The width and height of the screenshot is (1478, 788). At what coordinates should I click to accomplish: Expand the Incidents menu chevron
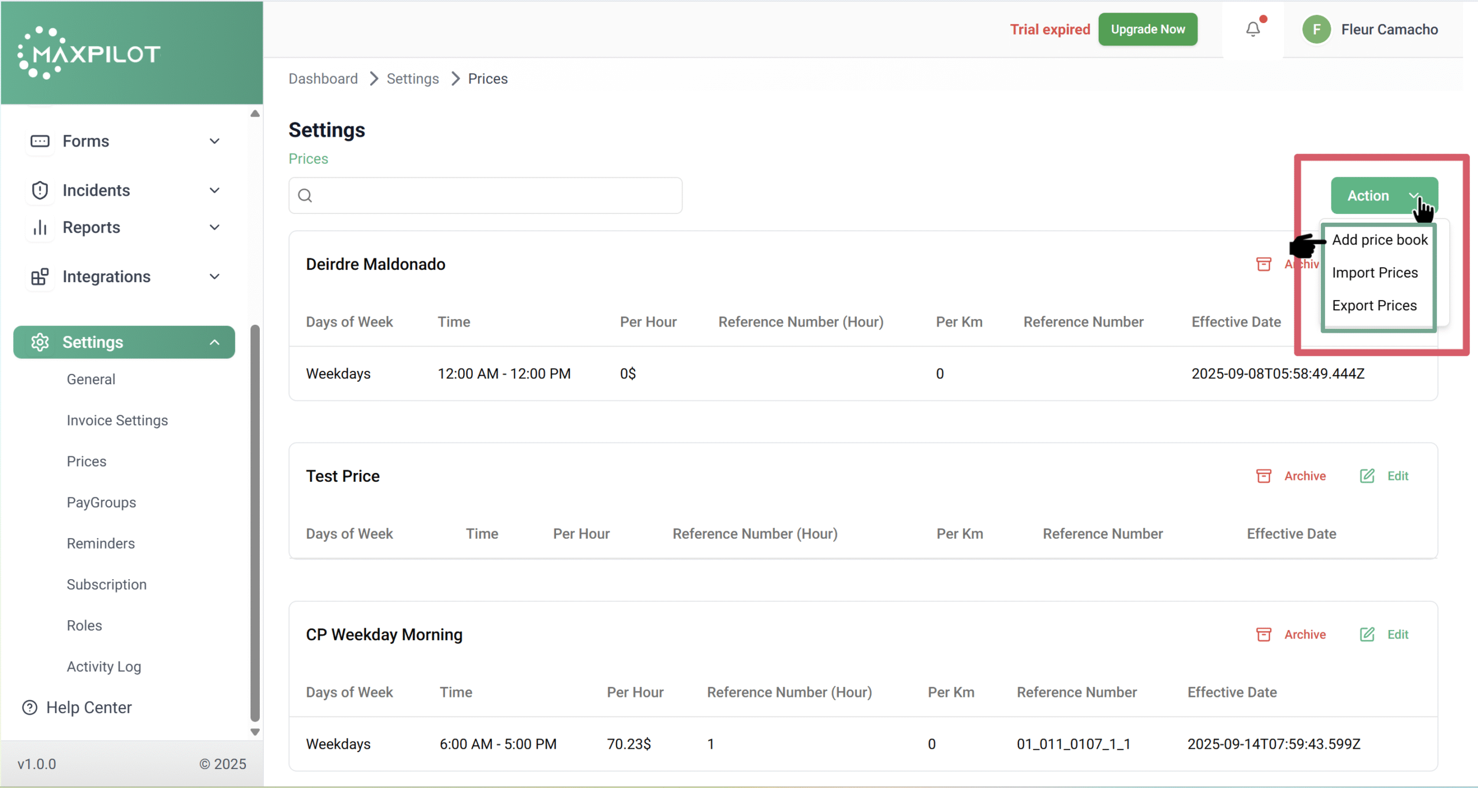(x=215, y=190)
